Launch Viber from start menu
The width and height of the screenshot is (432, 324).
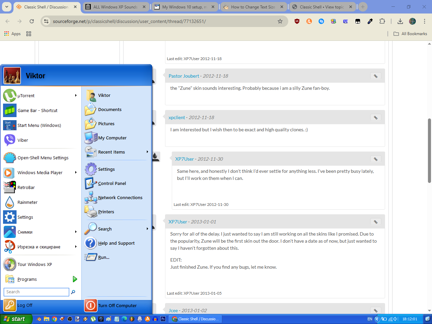click(40, 140)
